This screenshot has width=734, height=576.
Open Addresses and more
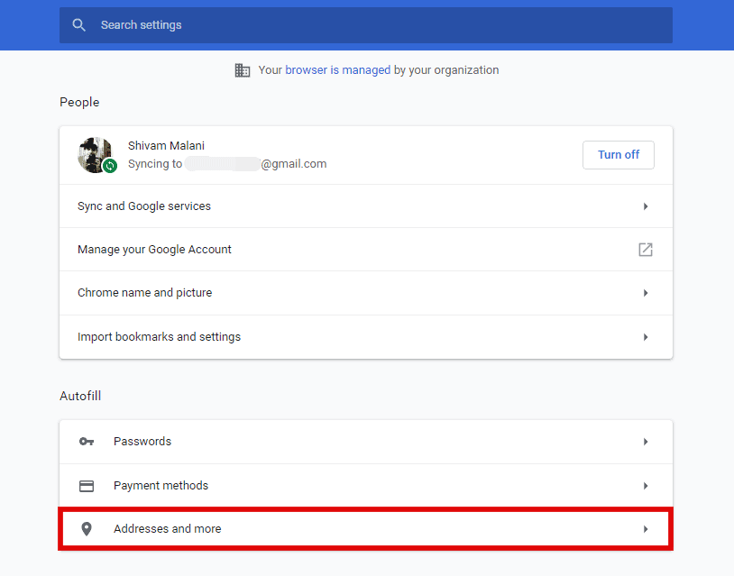[x=365, y=529]
